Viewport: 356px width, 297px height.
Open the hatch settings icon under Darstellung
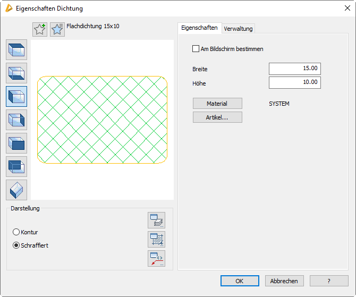[157, 239]
